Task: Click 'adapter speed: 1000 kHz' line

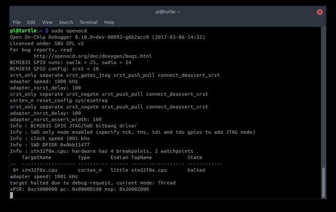Action: pyautogui.click(x=44, y=81)
